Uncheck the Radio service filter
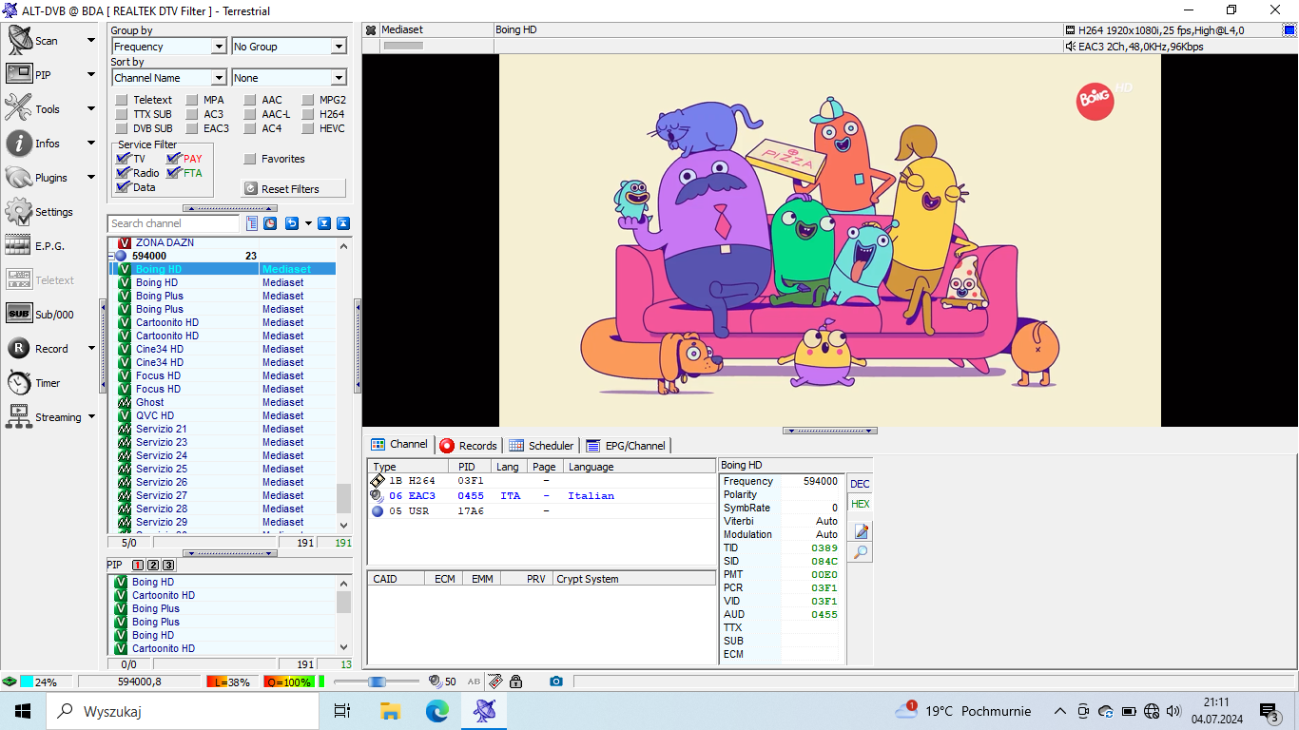 click(123, 173)
